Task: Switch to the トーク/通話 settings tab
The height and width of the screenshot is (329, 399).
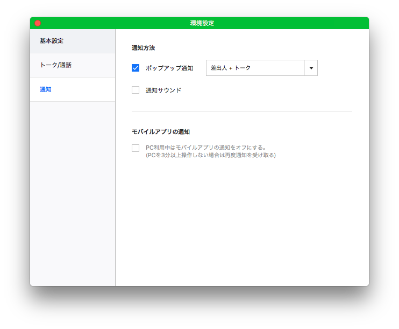Action: 55,65
